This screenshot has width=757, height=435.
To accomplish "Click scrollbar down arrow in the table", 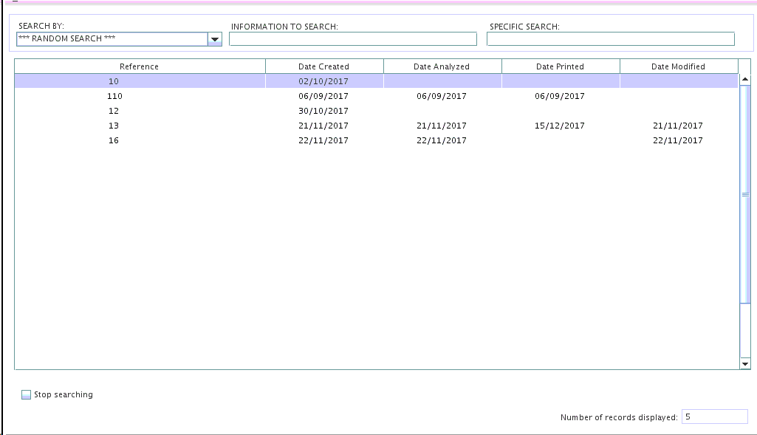I will click(744, 363).
